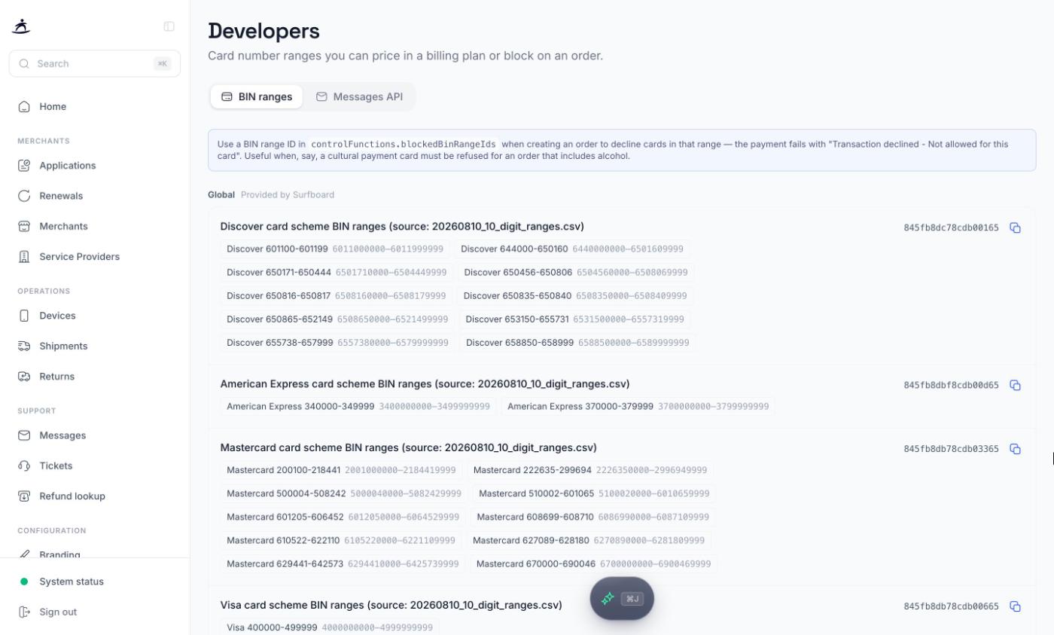
Task: Click the Devices sidebar icon
Action: tap(24, 316)
